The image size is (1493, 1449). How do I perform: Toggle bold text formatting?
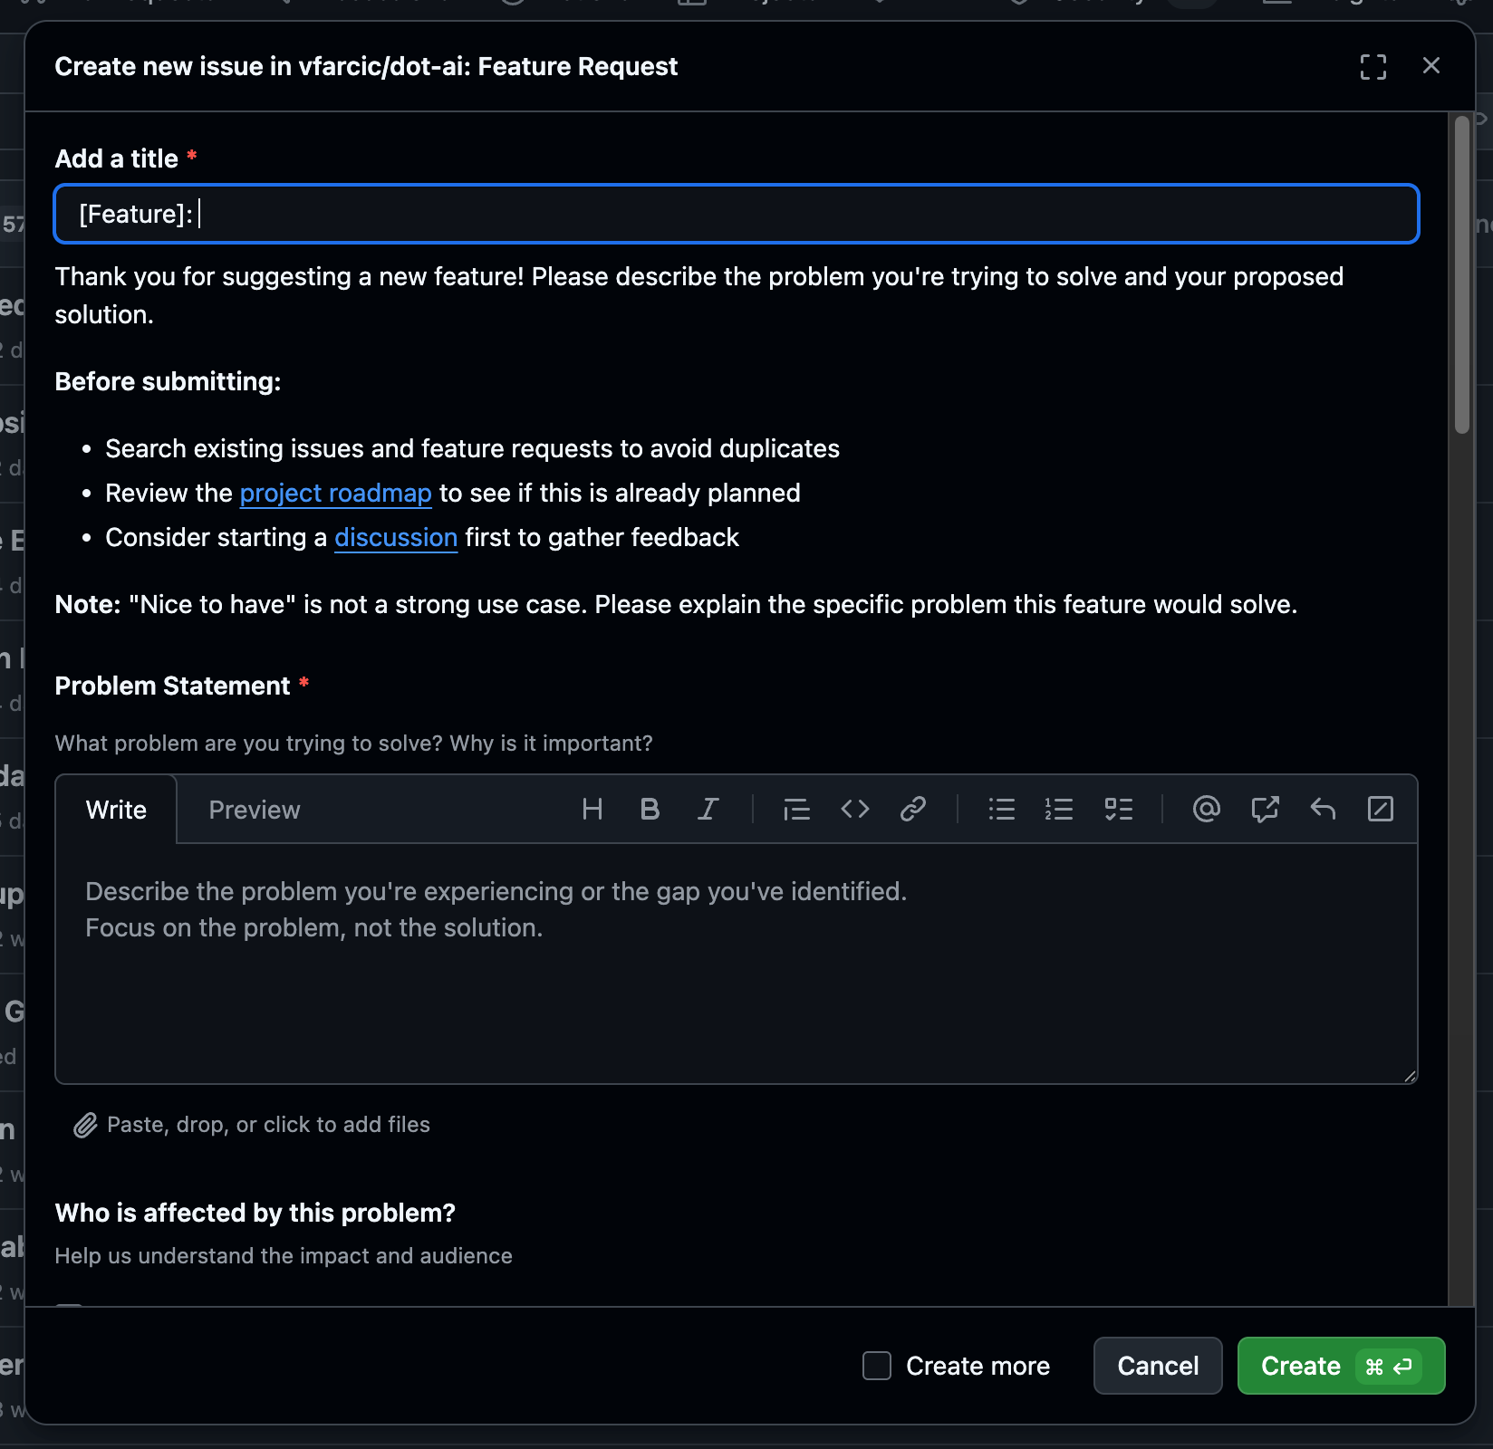tap(650, 809)
